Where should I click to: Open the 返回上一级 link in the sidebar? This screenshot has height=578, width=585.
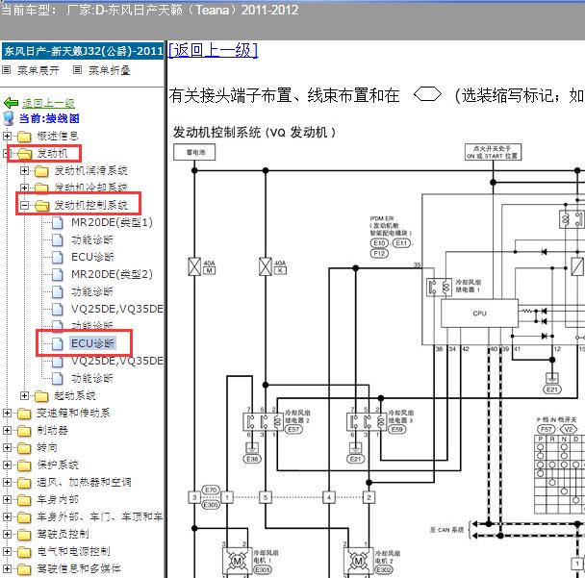[48, 103]
